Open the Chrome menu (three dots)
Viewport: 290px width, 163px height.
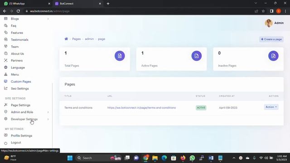pos(285,11)
